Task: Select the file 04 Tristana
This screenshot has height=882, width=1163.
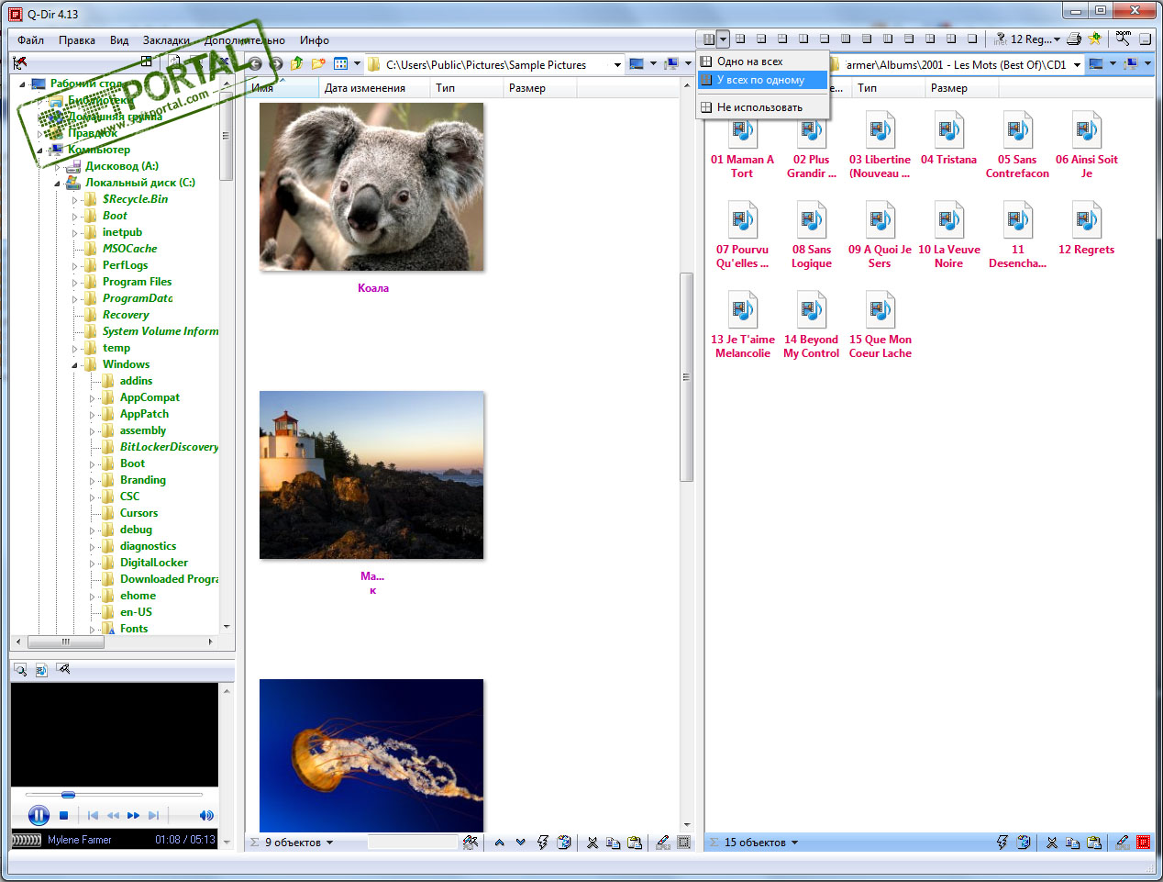Action: pos(948,140)
